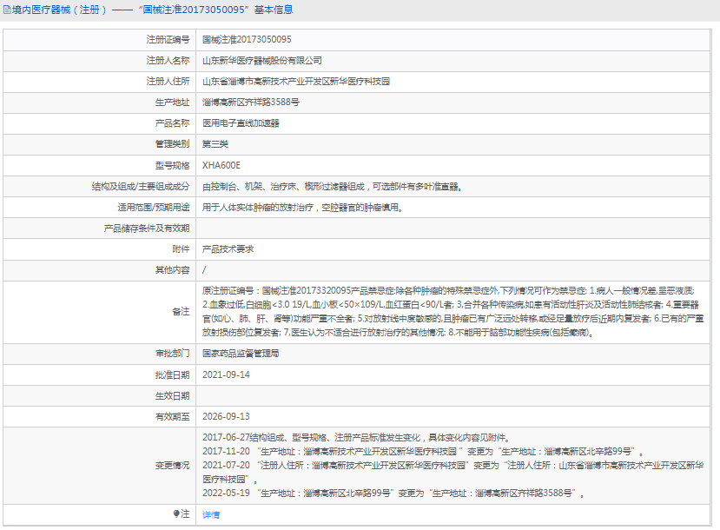Select the change entry dated "2017-11-20"
720x530 pixels.
point(423,452)
